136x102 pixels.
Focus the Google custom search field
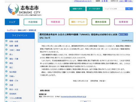click(x=114, y=9)
